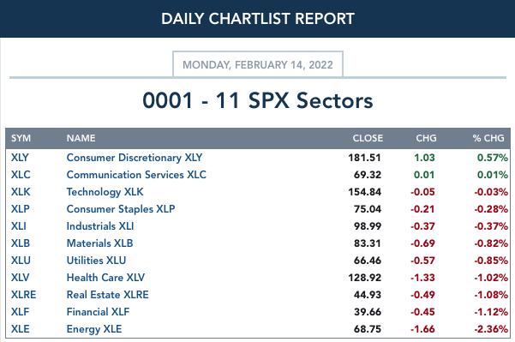Open Consumer Discretionary XLY name link
The width and height of the screenshot is (515, 342).
click(x=135, y=158)
